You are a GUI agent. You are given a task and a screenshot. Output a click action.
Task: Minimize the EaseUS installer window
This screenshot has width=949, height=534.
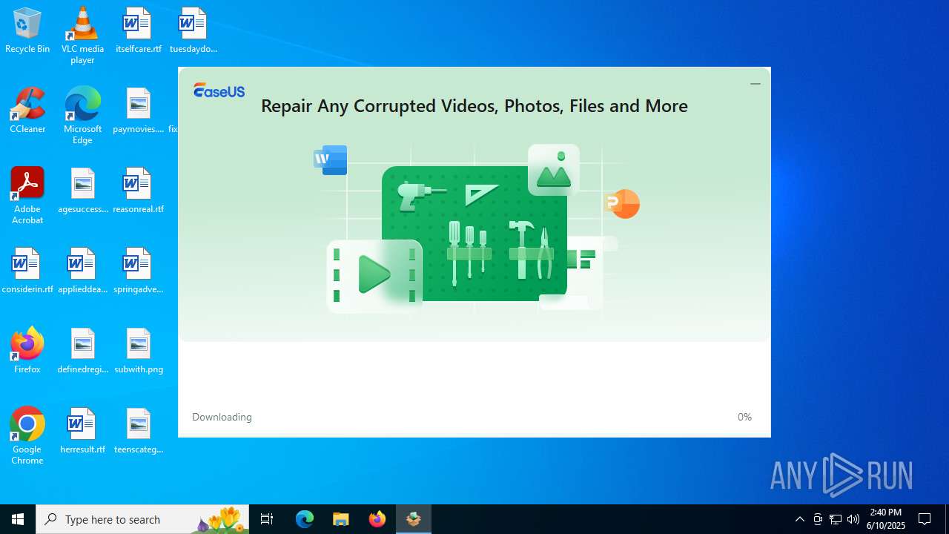pos(755,84)
